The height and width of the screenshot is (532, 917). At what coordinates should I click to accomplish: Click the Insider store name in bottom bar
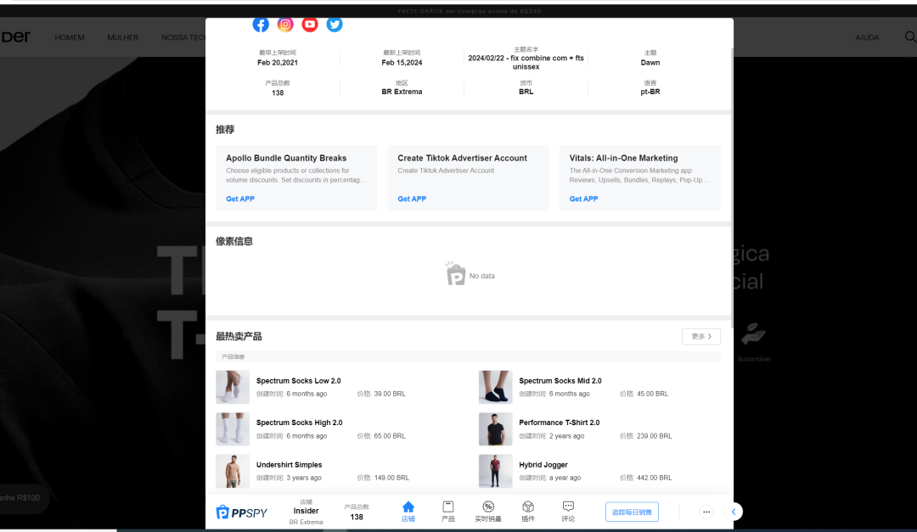(x=306, y=511)
